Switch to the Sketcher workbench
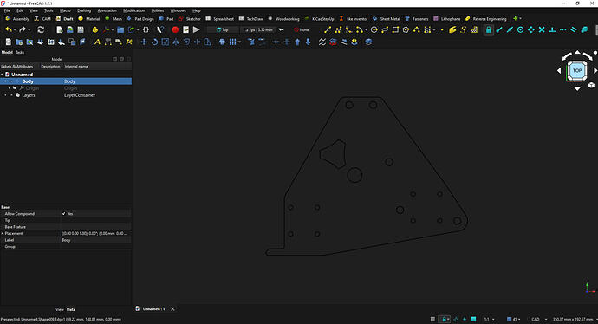The width and height of the screenshot is (598, 324). point(189,19)
